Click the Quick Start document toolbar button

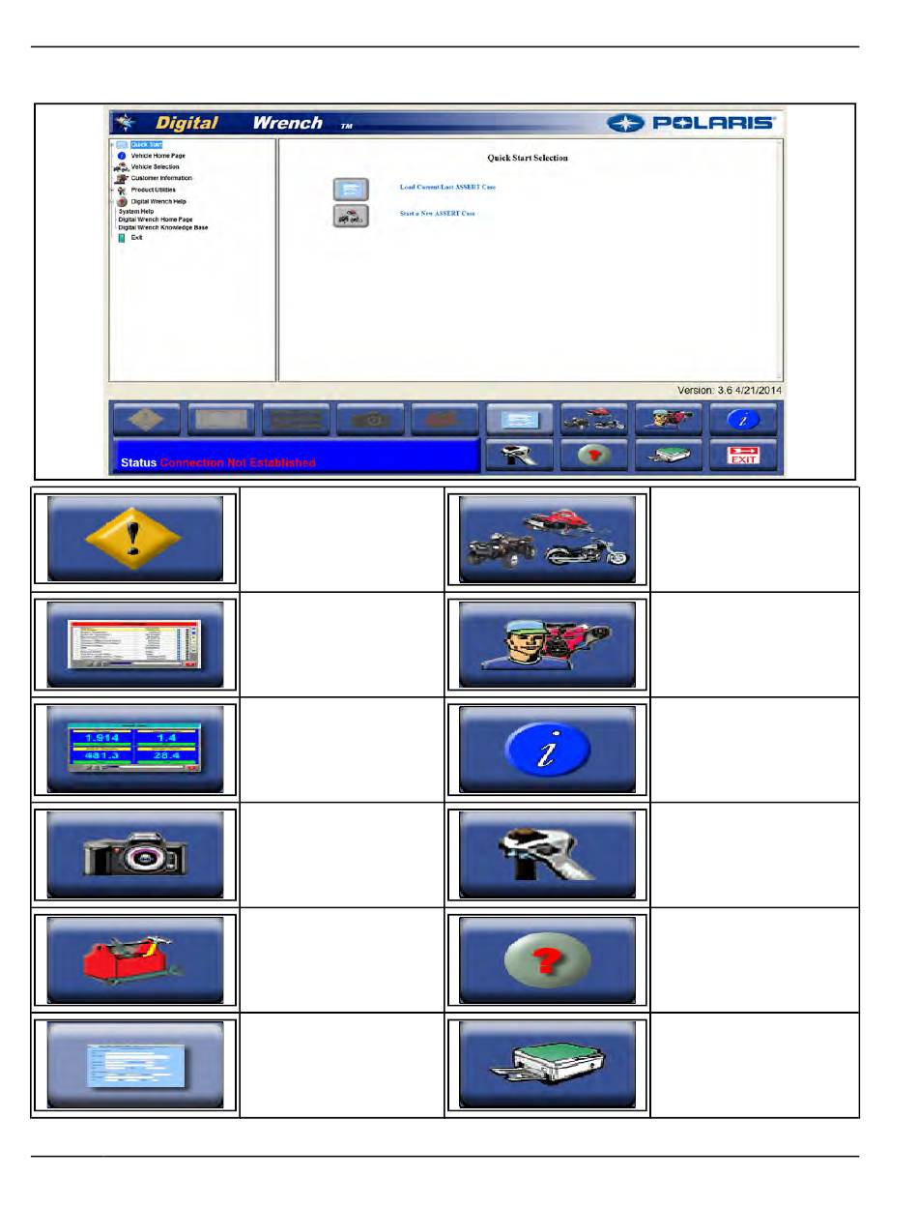tap(520, 420)
